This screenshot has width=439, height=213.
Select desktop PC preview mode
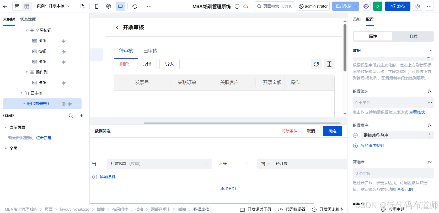tap(120, 6)
